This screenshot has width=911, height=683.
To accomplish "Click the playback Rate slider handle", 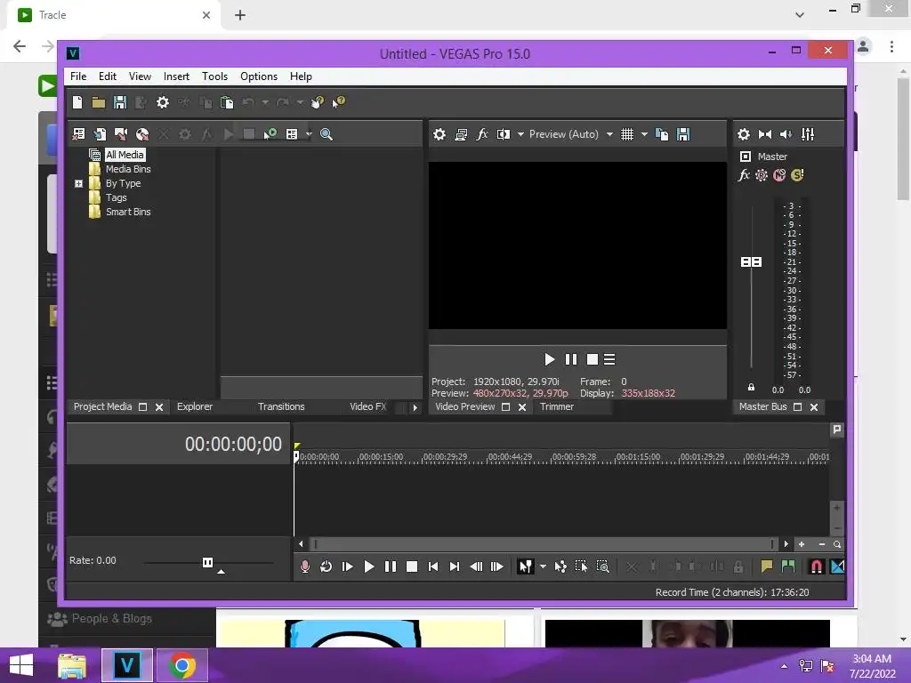I will 207,562.
